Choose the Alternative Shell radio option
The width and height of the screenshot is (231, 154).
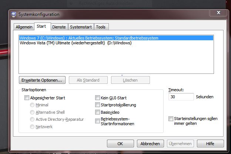pyautogui.click(x=32, y=112)
